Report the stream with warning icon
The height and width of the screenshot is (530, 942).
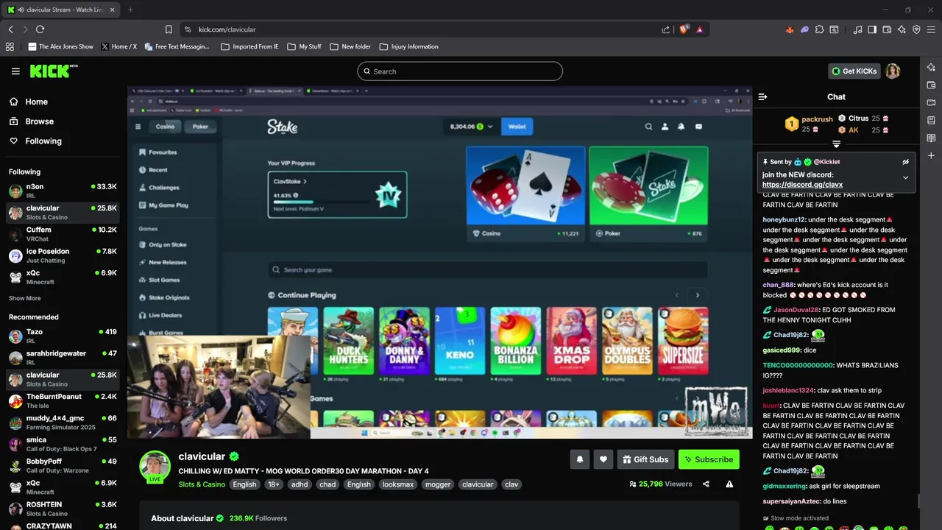[729, 484]
